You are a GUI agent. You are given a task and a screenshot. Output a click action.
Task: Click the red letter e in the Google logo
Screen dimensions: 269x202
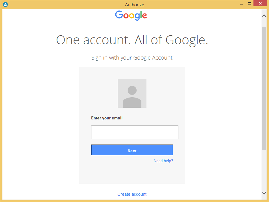tap(145, 16)
